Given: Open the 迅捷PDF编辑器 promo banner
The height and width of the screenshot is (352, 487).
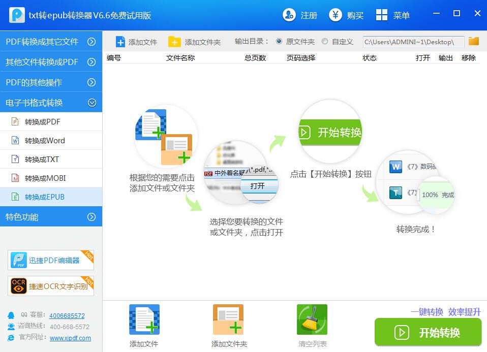Looking at the screenshot, I should [x=51, y=260].
